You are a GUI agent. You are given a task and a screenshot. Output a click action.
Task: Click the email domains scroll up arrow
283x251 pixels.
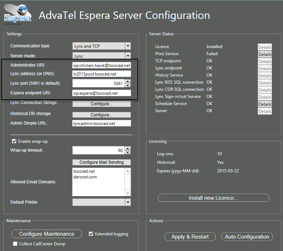(x=127, y=171)
